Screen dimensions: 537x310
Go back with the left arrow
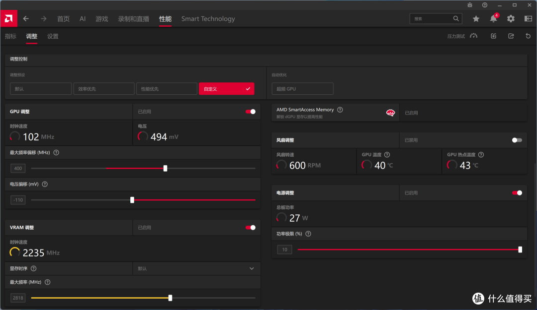pyautogui.click(x=26, y=19)
